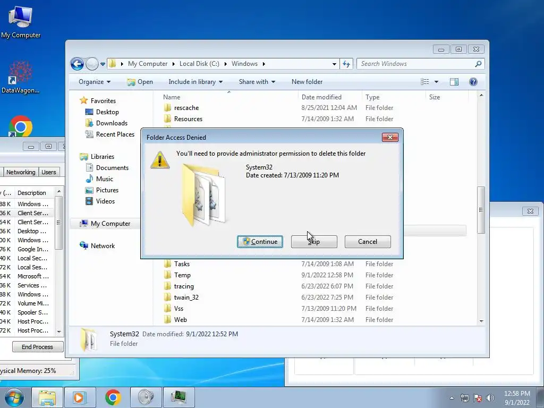Click the speaker volume tray icon
This screenshot has width=544, height=408.
[x=490, y=398]
